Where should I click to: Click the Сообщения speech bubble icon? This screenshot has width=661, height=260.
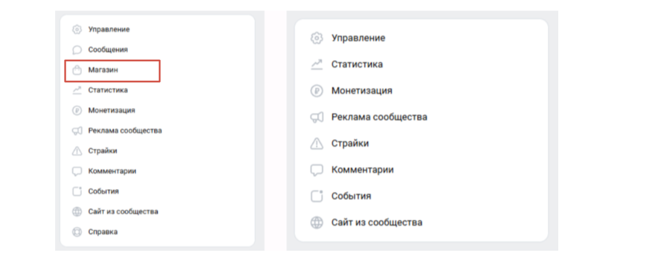tap(76, 50)
